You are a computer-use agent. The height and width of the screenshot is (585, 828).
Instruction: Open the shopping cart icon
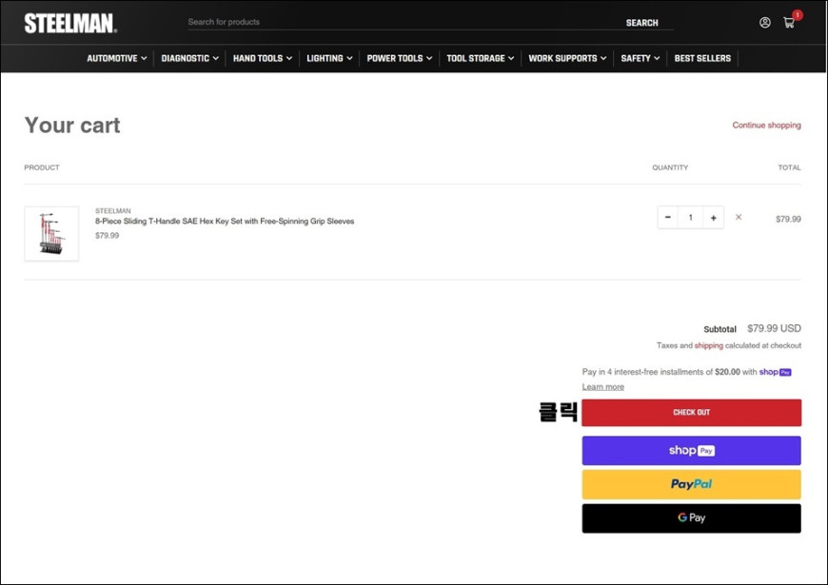pos(789,23)
